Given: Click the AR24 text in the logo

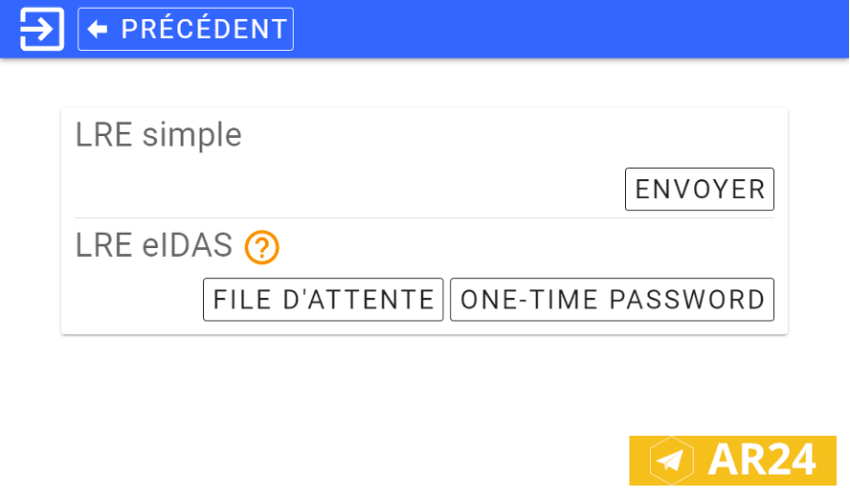Looking at the screenshot, I should pyautogui.click(x=761, y=461).
